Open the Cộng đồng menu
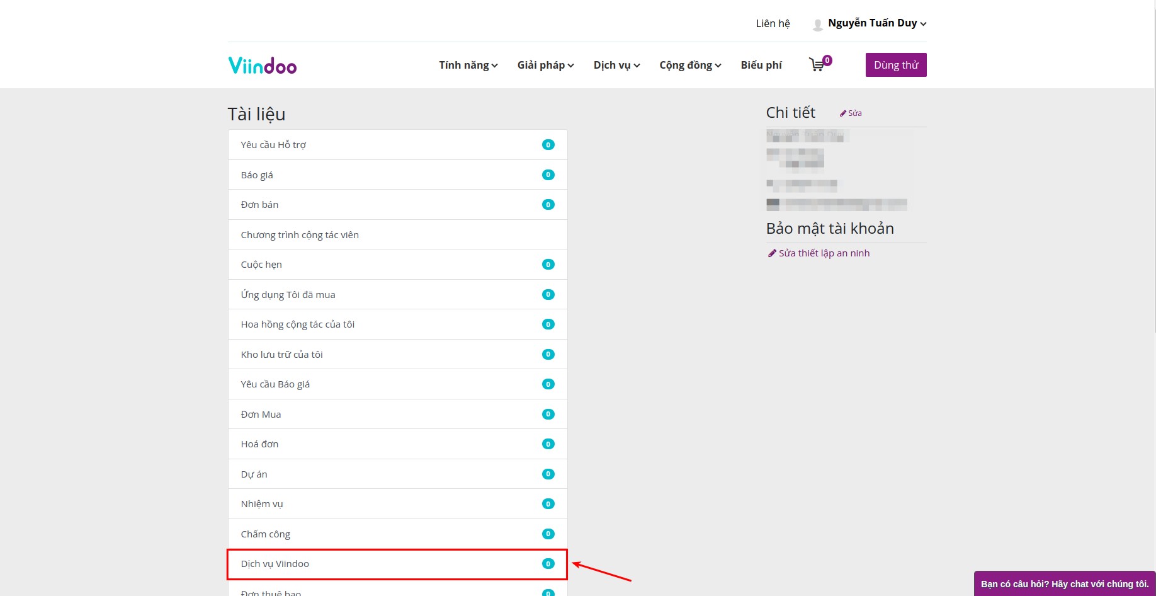This screenshot has width=1156, height=596. coord(690,65)
